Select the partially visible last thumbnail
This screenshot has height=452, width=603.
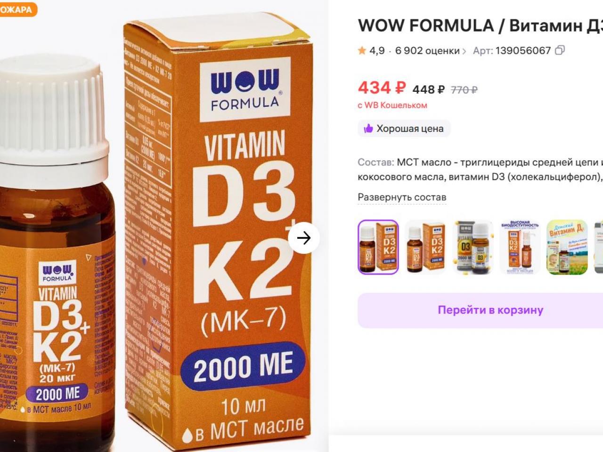598,247
